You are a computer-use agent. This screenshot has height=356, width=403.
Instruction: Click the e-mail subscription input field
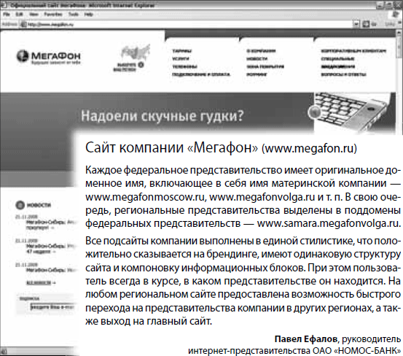pyautogui.click(x=52, y=307)
